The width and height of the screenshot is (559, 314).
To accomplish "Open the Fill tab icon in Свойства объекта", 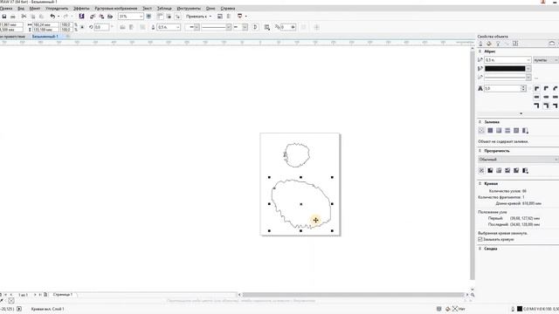I will (x=489, y=44).
